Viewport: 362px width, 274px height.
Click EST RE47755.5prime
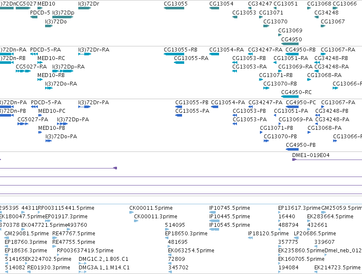point(74,242)
